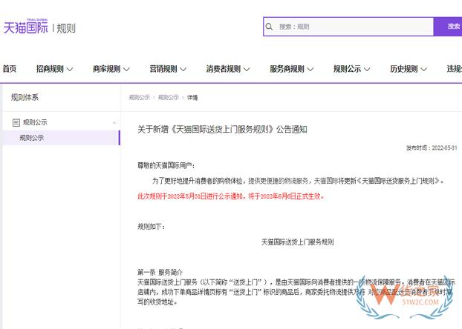Click the article title 关于新增《天猫国际送货上门服务规则》公告通知

point(222,130)
